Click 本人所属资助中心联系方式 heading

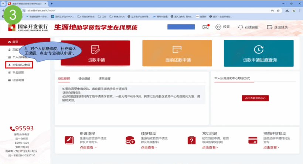pos(232,78)
